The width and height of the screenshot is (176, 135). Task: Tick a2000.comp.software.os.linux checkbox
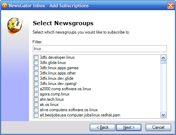pos(36,89)
